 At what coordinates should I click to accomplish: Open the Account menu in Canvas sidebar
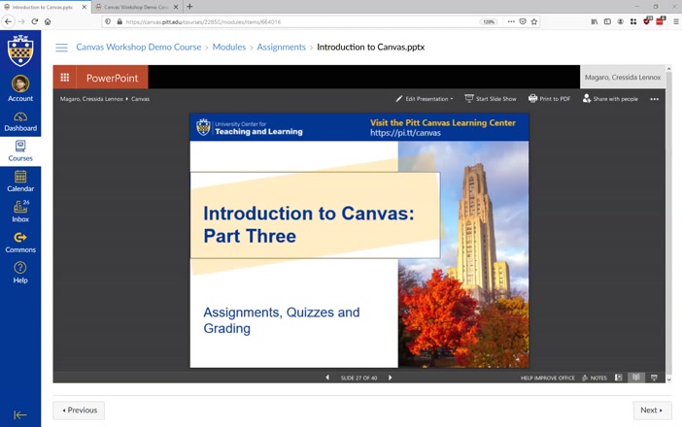point(20,88)
